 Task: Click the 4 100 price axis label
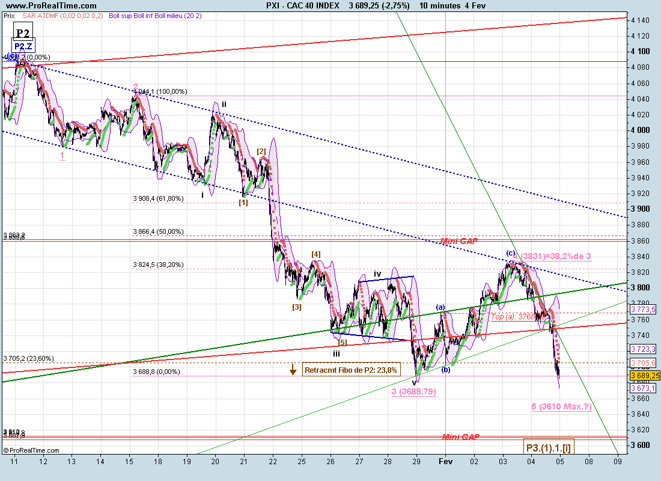(641, 52)
